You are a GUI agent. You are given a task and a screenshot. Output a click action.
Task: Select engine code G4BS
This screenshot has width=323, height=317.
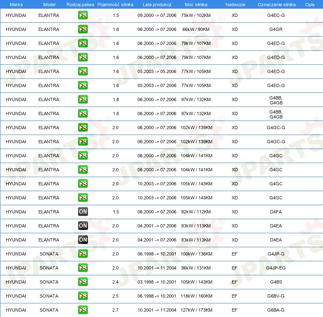tap(276, 282)
